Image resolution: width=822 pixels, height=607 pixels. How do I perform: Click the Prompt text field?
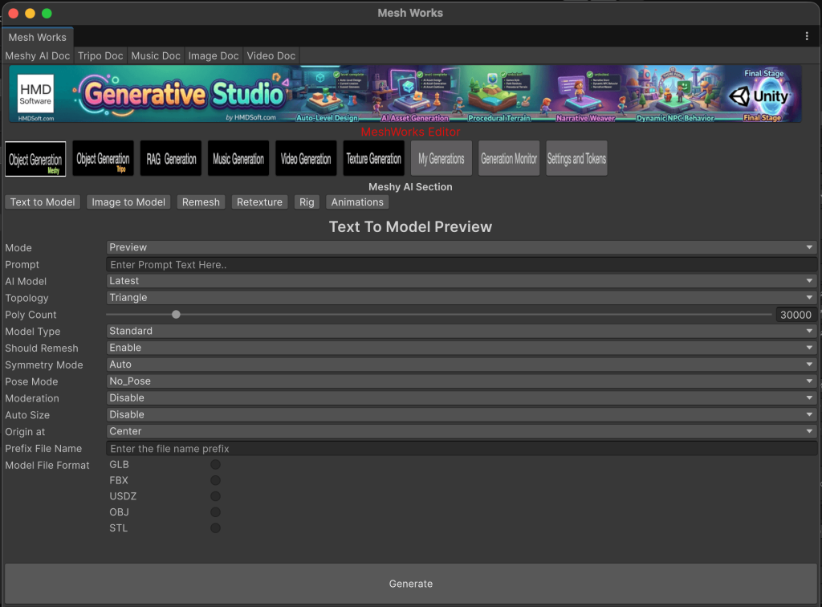click(462, 265)
